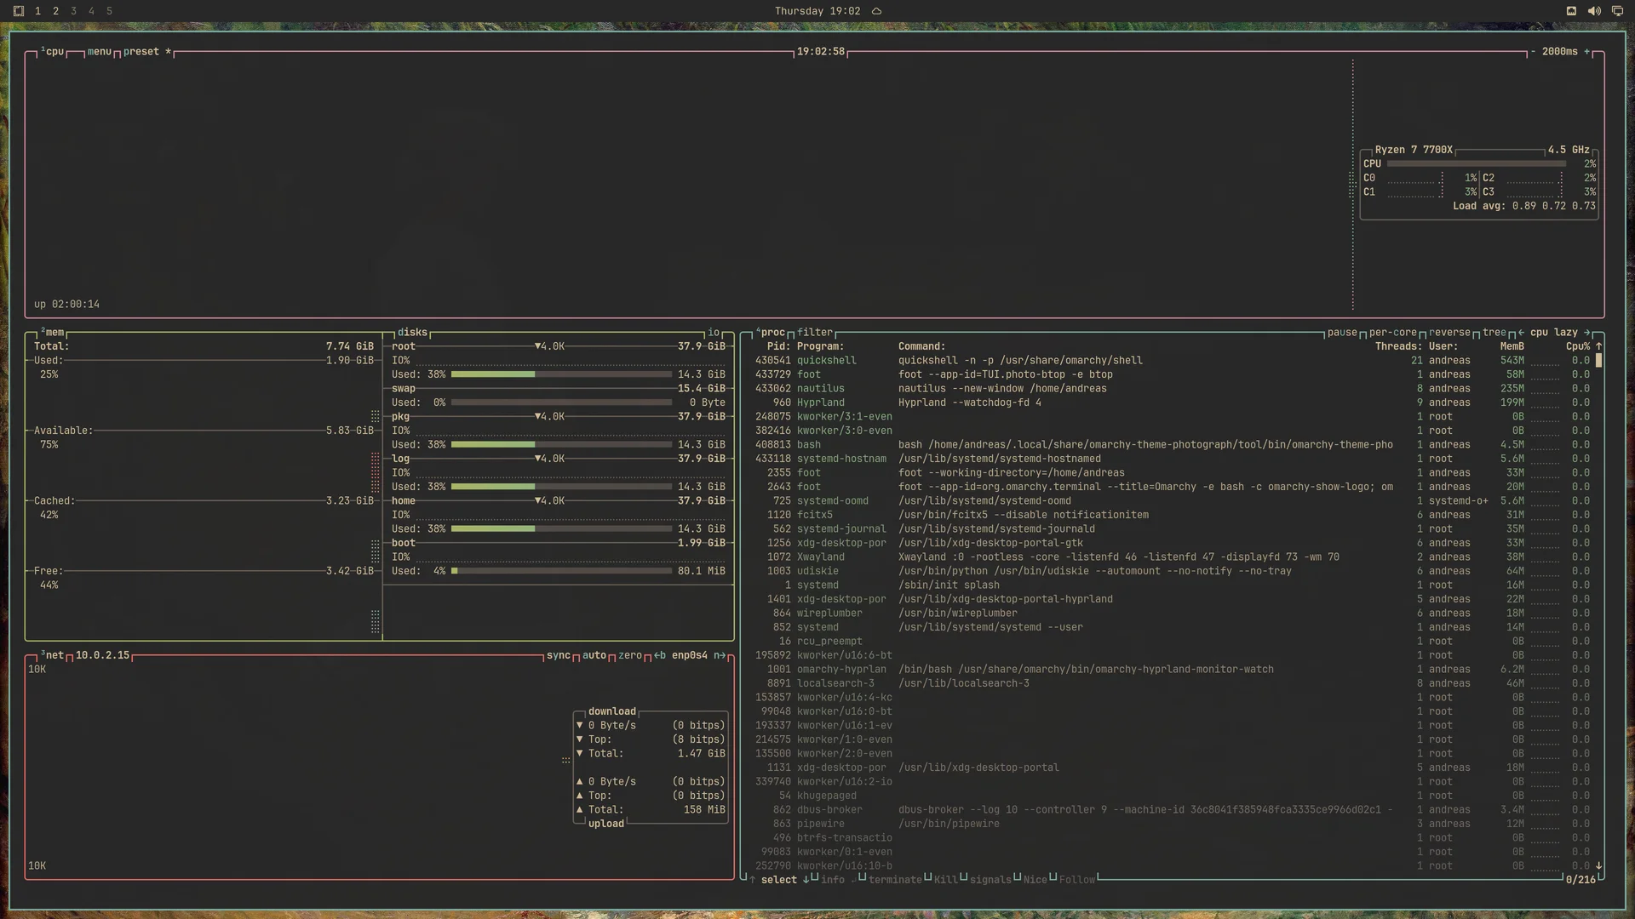The image size is (1635, 919).
Task: Toggle pause on the process list
Action: click(1342, 333)
